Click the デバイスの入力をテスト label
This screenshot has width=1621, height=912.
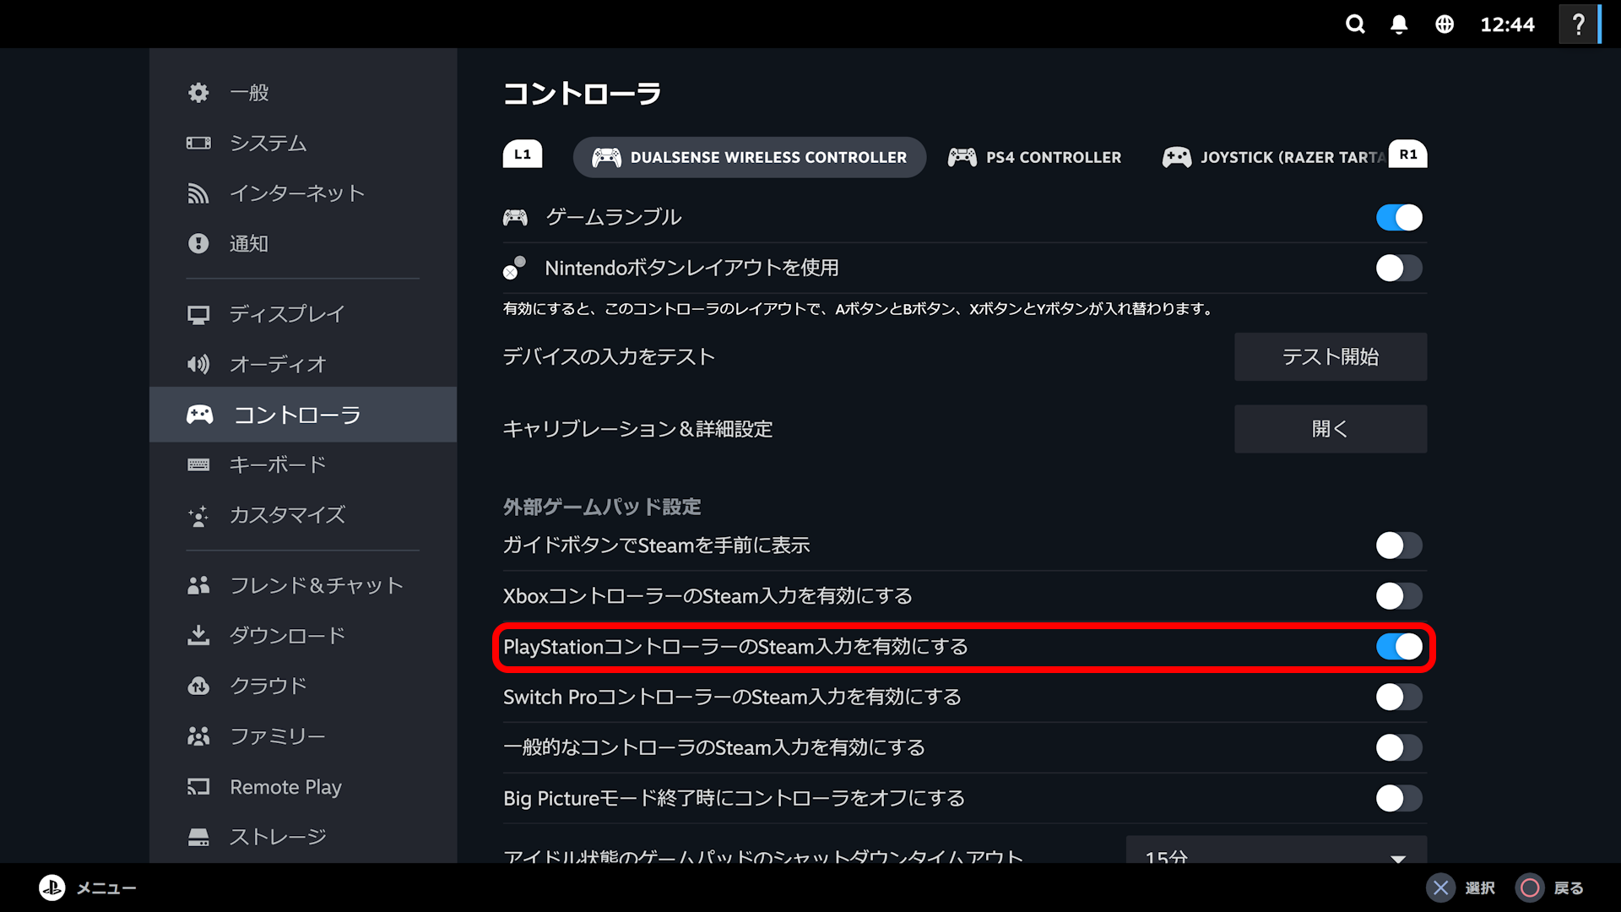click(x=609, y=357)
